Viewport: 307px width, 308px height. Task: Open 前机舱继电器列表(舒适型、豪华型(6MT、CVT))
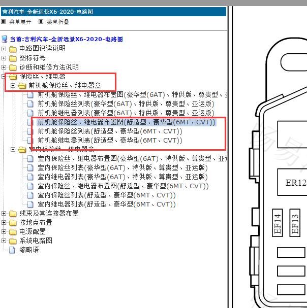pos(110,140)
